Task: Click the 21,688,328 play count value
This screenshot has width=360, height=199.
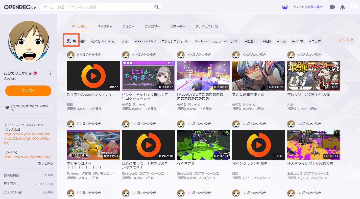Action: [x=44, y=184]
